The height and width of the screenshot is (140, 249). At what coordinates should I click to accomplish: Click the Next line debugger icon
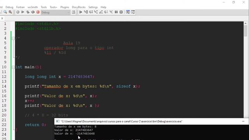(91, 12)
